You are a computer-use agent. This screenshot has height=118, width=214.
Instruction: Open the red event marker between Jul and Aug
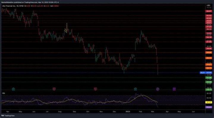(54, 89)
